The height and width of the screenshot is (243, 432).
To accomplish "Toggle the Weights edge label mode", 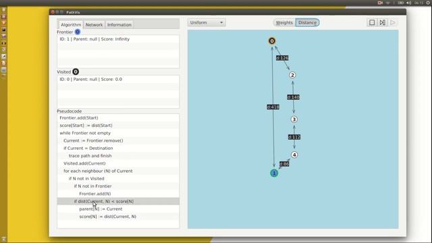I will 284,22.
